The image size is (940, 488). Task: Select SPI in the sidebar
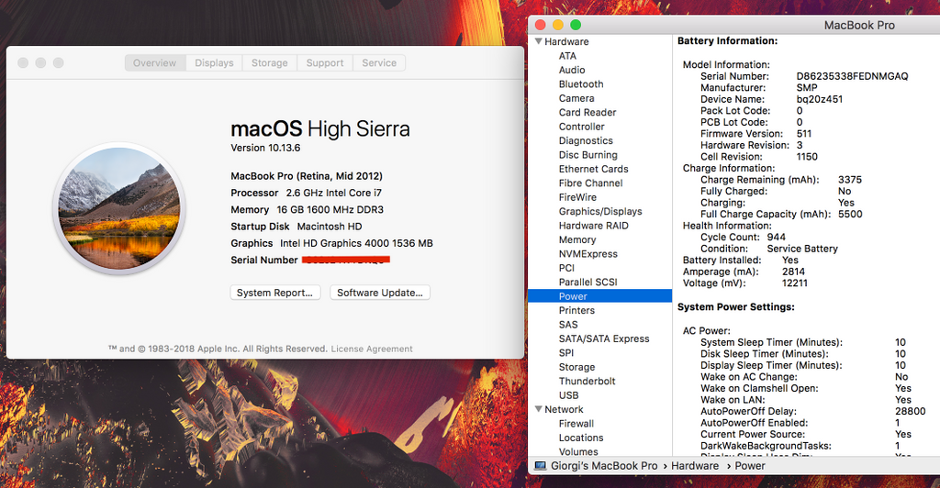(x=565, y=352)
